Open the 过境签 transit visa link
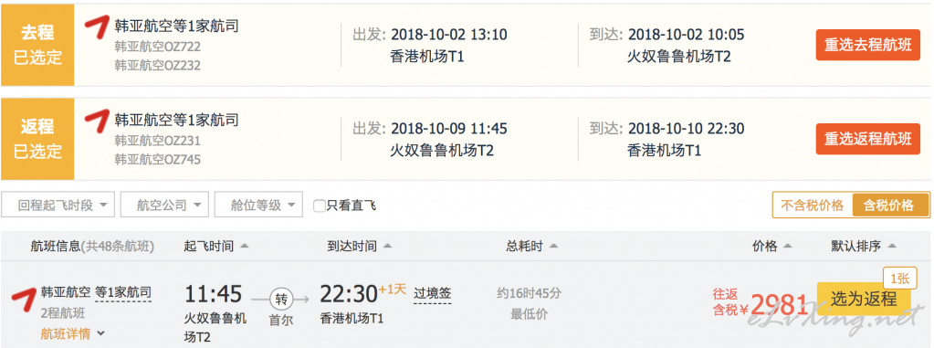The height and width of the screenshot is (348, 934). pos(433,294)
